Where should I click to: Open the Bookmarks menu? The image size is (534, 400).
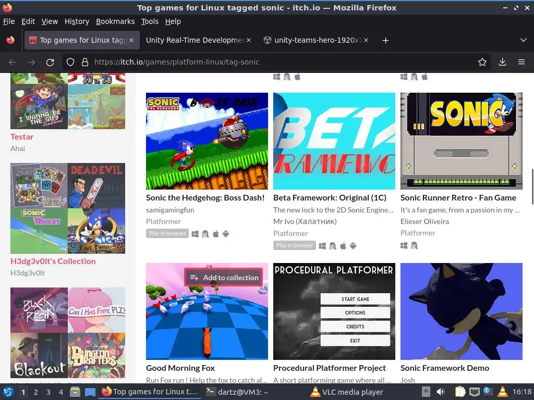[x=115, y=21]
